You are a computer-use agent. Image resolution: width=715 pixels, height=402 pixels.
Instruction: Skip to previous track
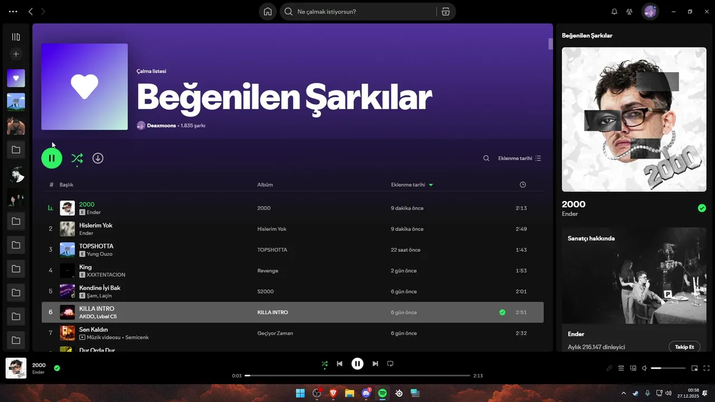[x=340, y=364]
